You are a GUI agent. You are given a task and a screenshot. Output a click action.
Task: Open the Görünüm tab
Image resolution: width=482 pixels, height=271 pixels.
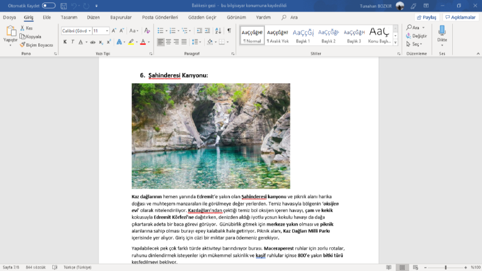pyautogui.click(x=236, y=17)
